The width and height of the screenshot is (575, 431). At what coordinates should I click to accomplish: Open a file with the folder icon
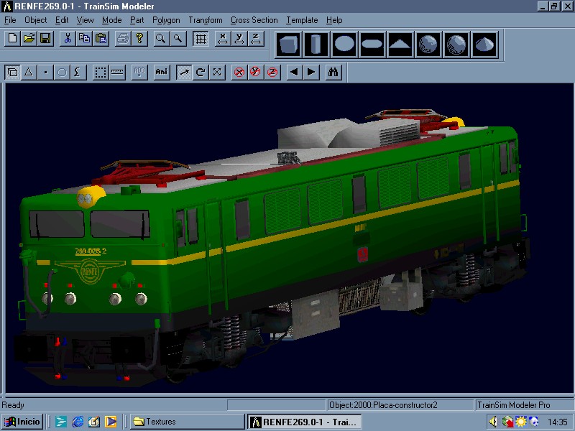(x=29, y=39)
